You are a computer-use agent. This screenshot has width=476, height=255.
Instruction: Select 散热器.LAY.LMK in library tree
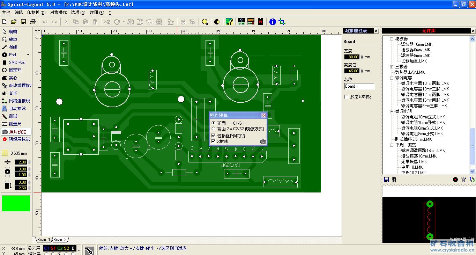410,72
